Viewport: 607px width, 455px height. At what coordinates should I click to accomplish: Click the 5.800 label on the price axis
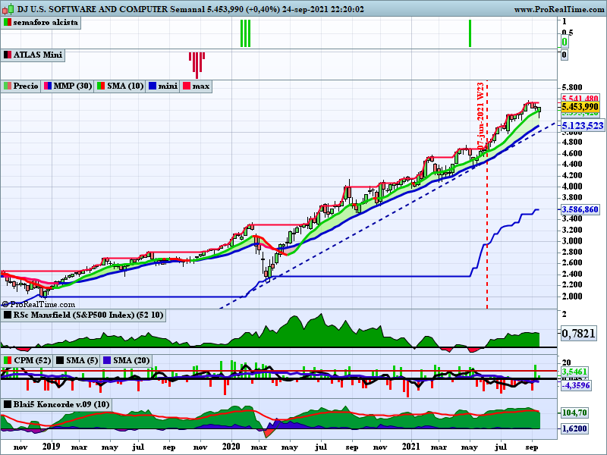click(572, 87)
